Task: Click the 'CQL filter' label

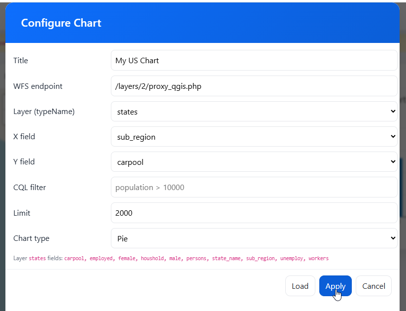Action: click(30, 187)
